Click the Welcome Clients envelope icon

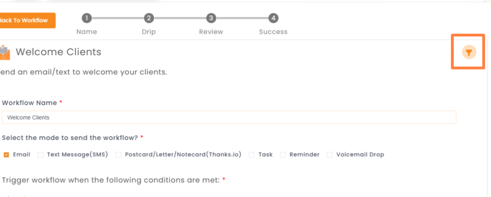[x=5, y=52]
